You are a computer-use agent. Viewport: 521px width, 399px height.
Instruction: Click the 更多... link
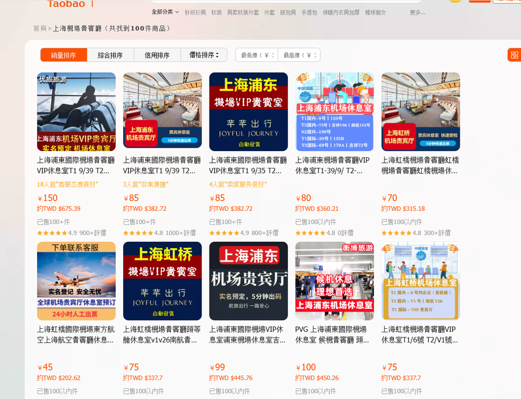point(417,12)
